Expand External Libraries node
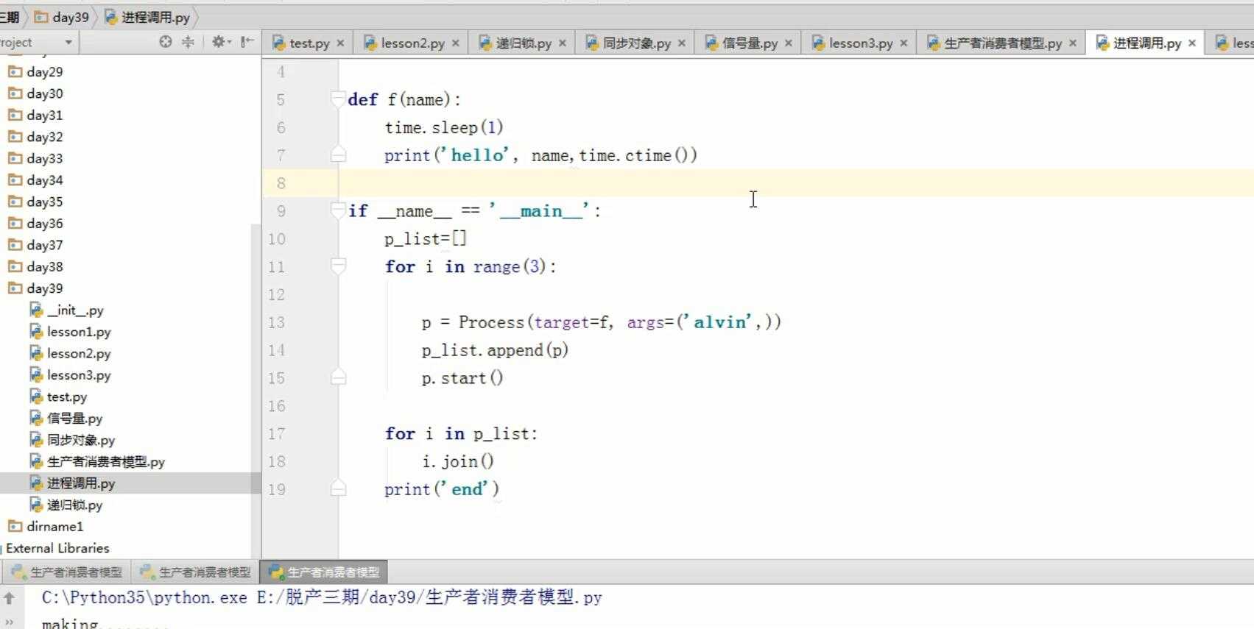Image resolution: width=1254 pixels, height=629 pixels. 57,548
